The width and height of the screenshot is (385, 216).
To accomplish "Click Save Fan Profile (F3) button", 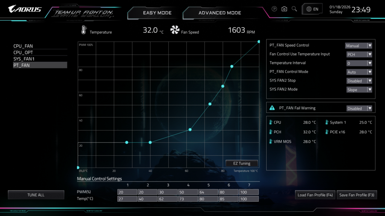I will coord(357,195).
